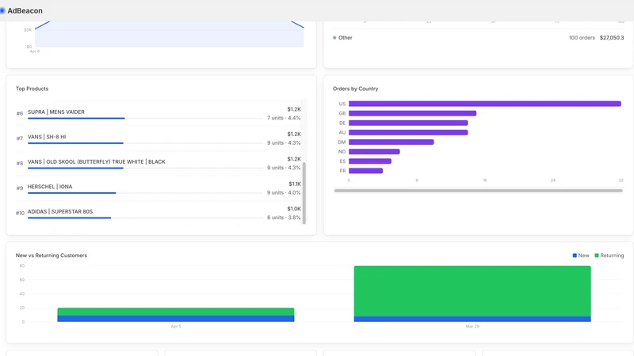Screen dimensions: 634x356
Task: Click the Mar 29 Returning green bar
Action: [472, 291]
